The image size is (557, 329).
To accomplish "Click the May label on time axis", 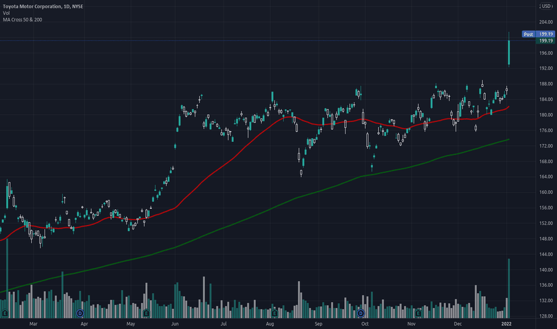I will click(x=131, y=324).
